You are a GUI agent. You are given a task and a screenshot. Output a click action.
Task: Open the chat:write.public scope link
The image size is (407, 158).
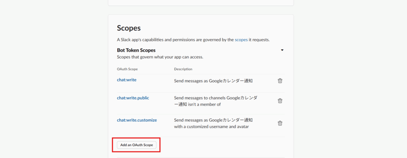tap(133, 98)
